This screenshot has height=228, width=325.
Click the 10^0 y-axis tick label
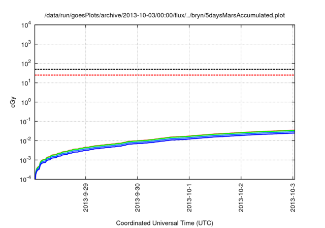[x=26, y=102]
